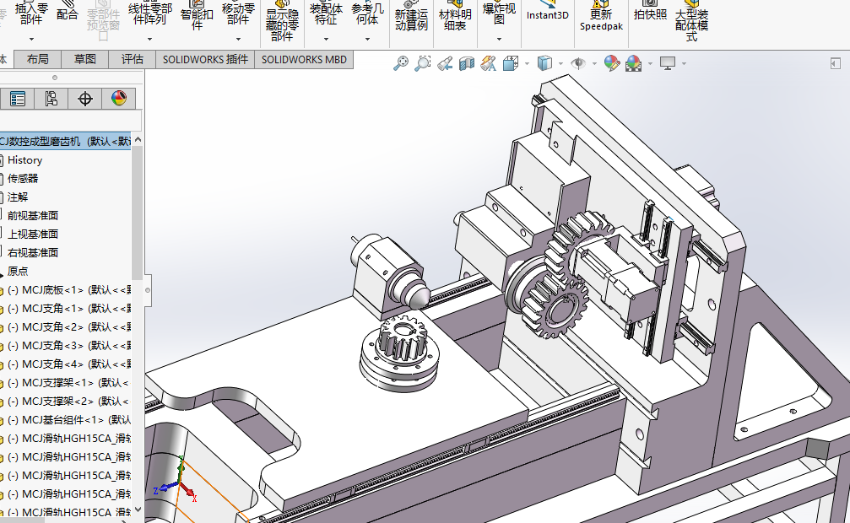Image resolution: width=850 pixels, height=523 pixels.
Task: Select 右视基准面 (Right Plane) in tree
Action: click(33, 252)
